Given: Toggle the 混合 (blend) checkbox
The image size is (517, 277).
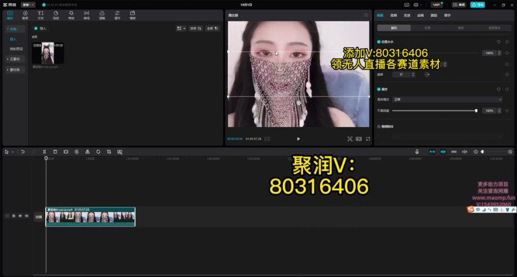Looking at the screenshot, I should point(378,89).
